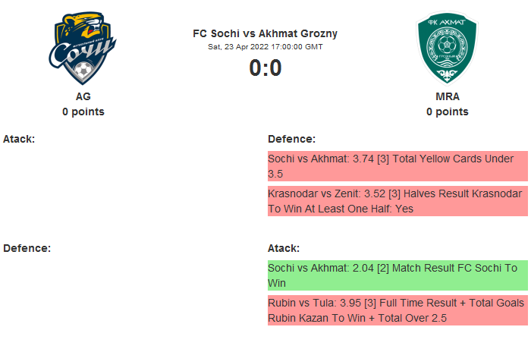Image resolution: width=531 pixels, height=349 pixels.
Task: Click the 0 points label under AG
Action: point(83,112)
